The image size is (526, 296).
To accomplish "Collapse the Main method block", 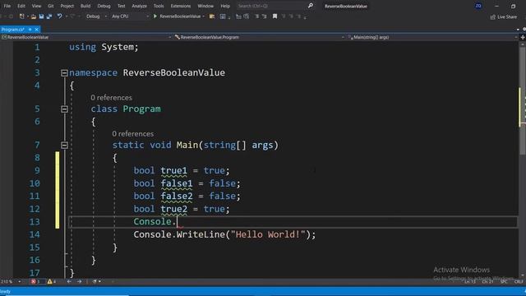I will click(x=64, y=145).
